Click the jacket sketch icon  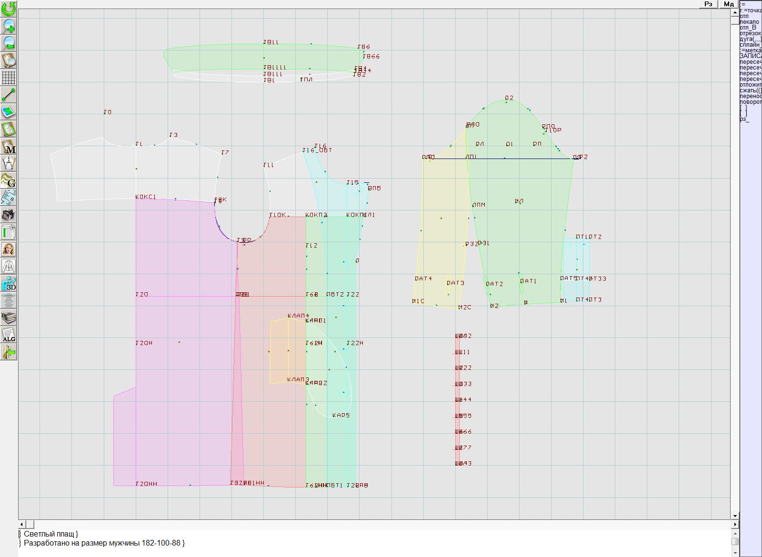[9, 266]
